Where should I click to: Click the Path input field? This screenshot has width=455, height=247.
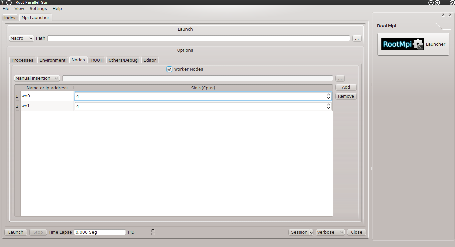point(199,39)
